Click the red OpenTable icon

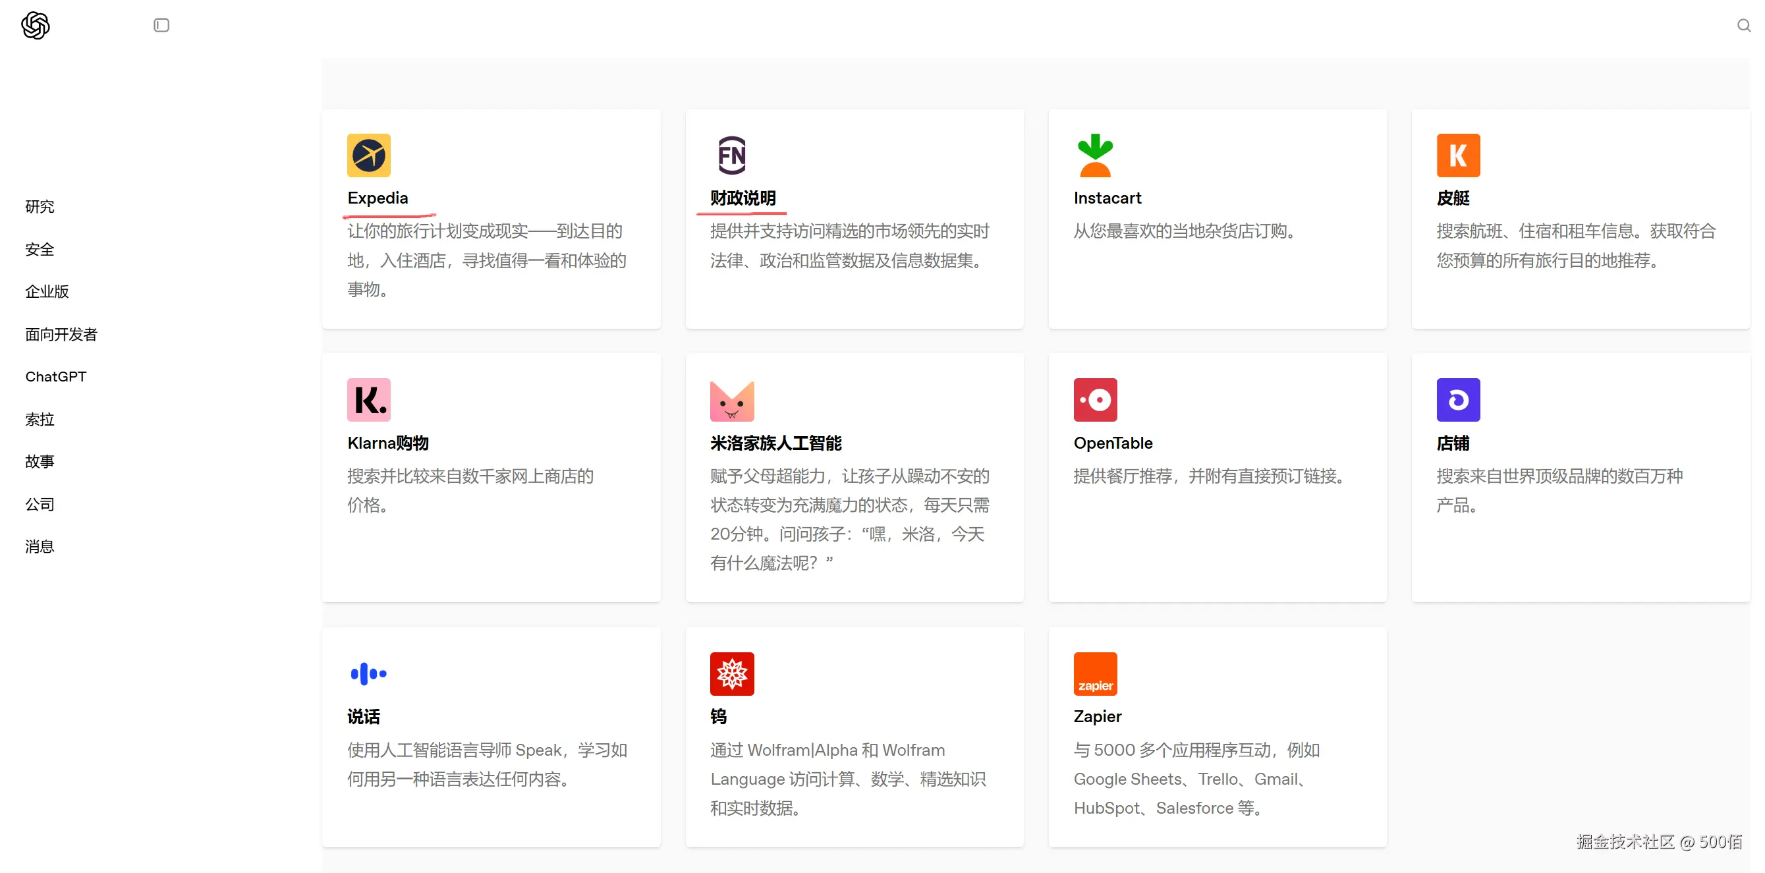[1094, 399]
